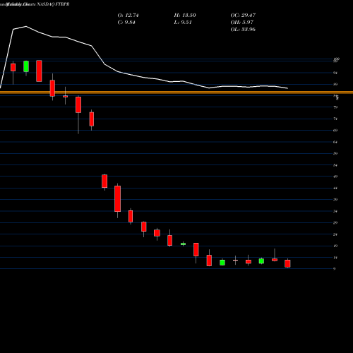Click the last red candle on the chart

[x=287, y=263]
